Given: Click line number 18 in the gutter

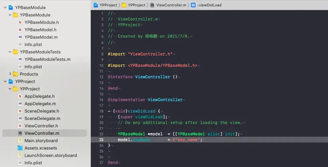Looking at the screenshot, I should (x=102, y=111).
